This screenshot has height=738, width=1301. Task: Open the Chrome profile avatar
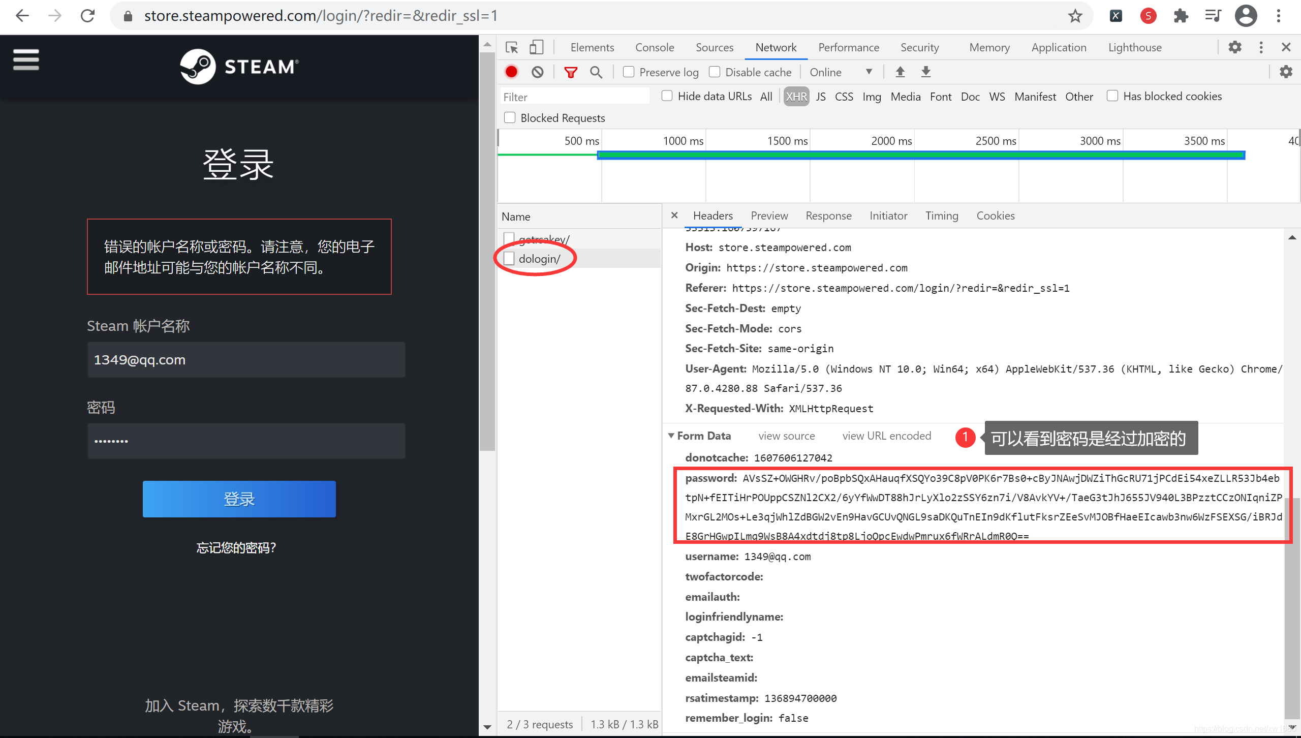1246,16
